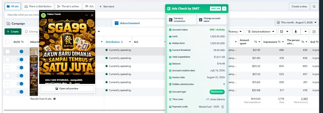This screenshot has width=323, height=113.
Task: Click the Open ad preview button
Action: pos(67,88)
